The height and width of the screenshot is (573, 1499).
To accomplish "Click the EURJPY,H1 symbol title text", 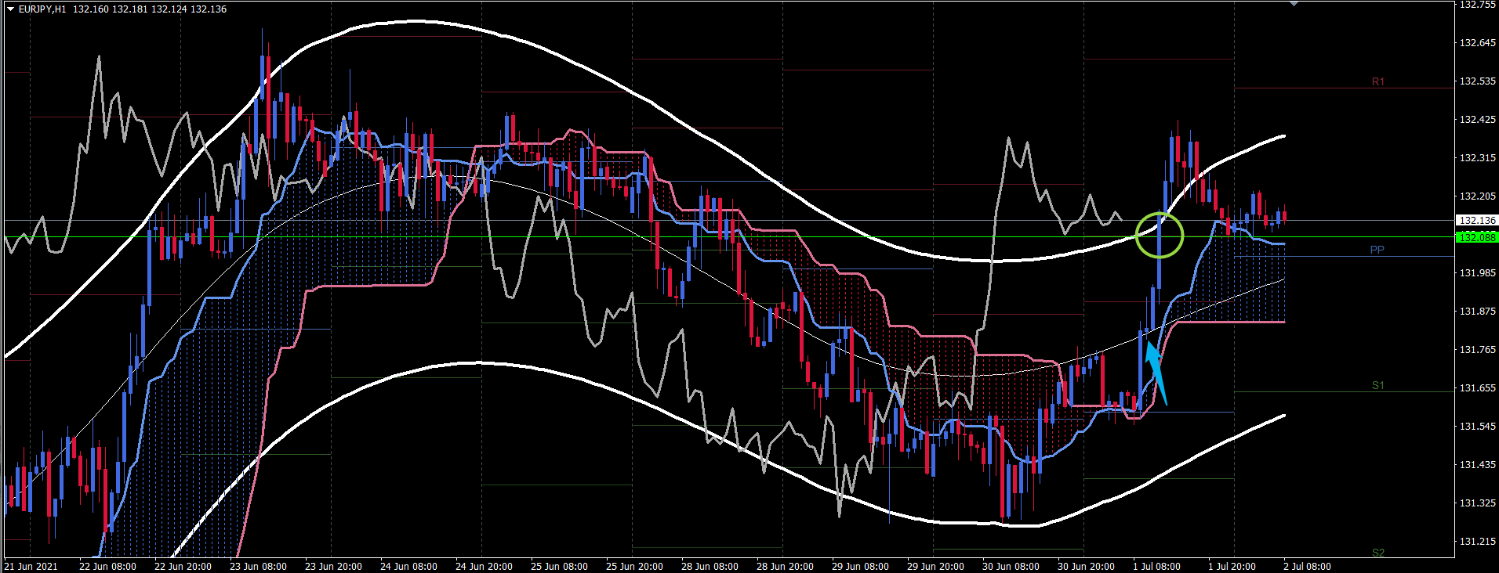I will tap(42, 9).
